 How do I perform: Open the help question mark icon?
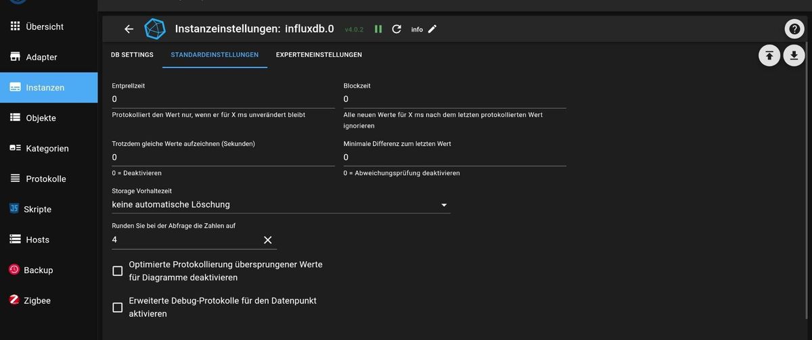(794, 29)
